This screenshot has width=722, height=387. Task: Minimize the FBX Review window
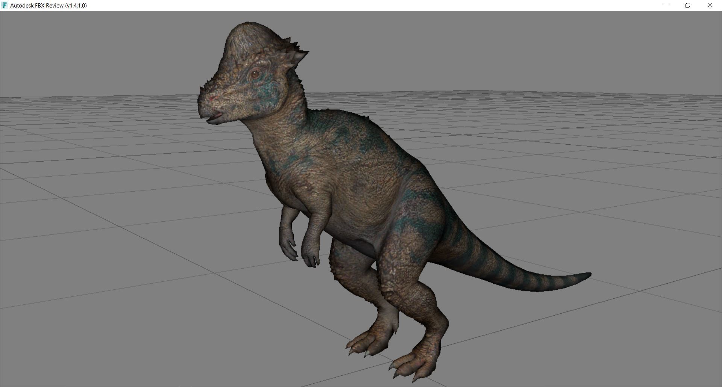666,5
